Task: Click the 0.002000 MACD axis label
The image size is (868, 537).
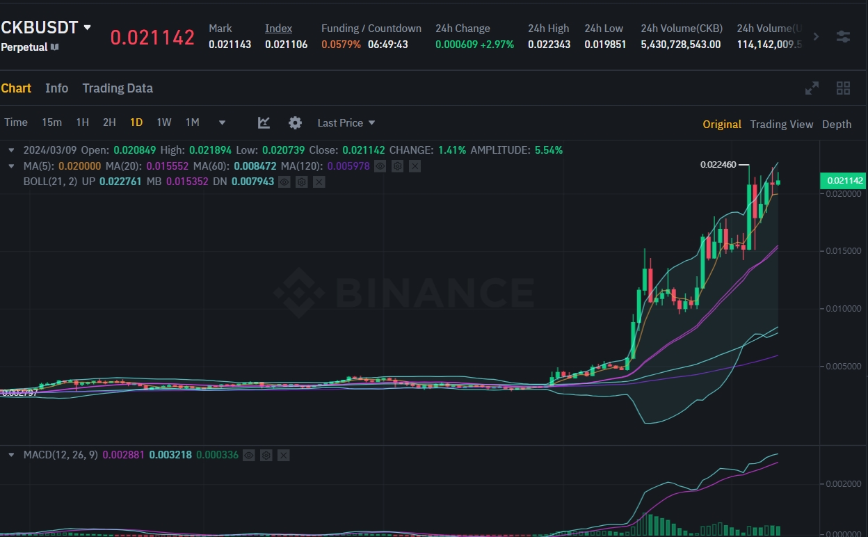Action: (843, 484)
